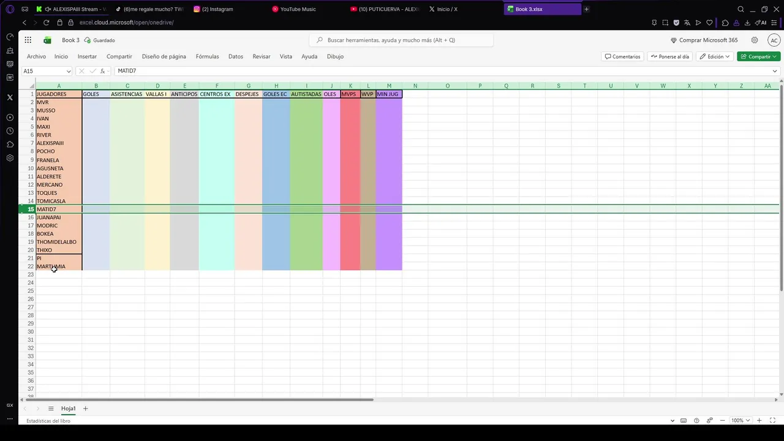Open Opera sidebar X (Twitter) icon
Image resolution: width=784 pixels, height=441 pixels.
pyautogui.click(x=10, y=97)
